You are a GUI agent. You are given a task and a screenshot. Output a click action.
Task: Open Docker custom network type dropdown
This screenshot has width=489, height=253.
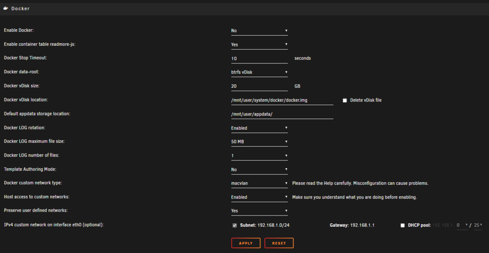tap(259, 183)
